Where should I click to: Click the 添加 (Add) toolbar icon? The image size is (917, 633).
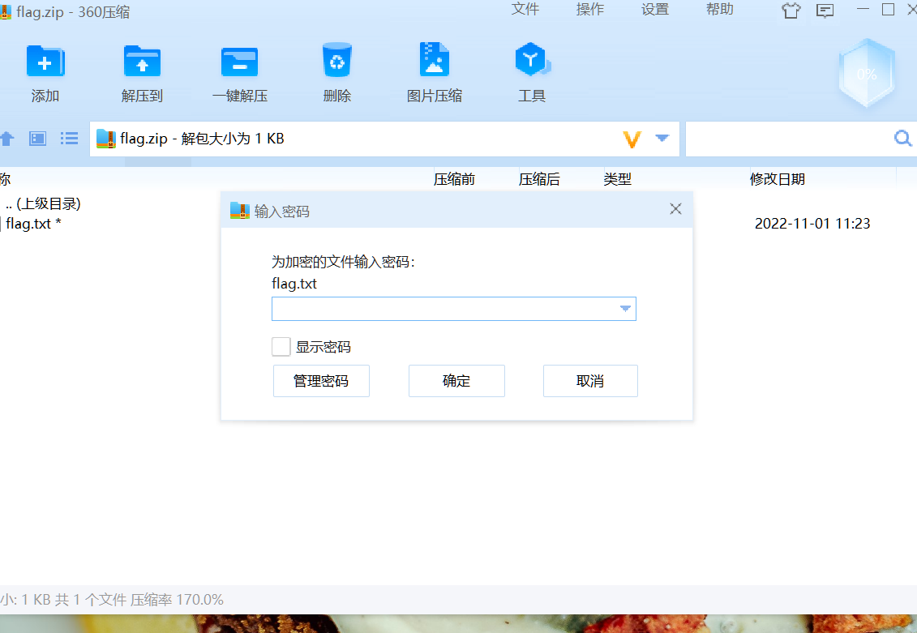pyautogui.click(x=45, y=62)
